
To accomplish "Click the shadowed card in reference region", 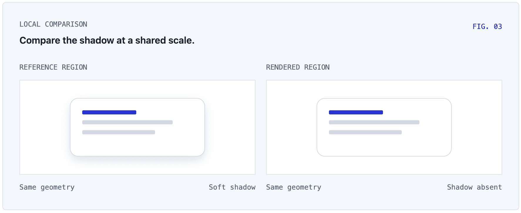I will click(137, 127).
